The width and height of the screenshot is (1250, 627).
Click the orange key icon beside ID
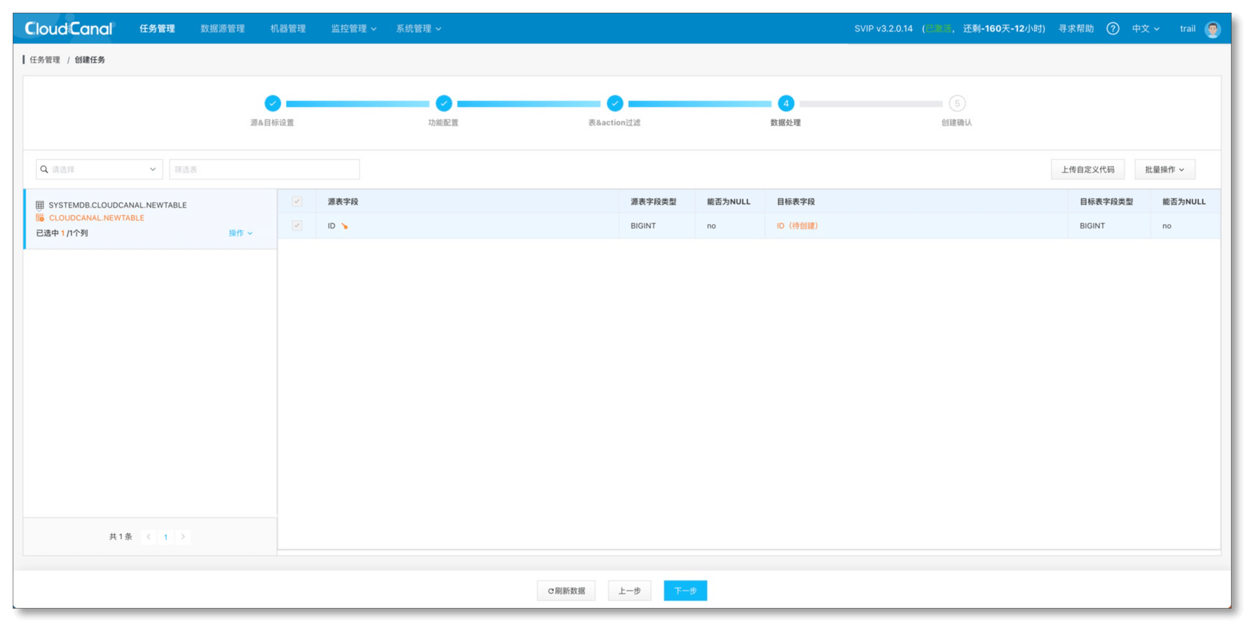pos(345,226)
